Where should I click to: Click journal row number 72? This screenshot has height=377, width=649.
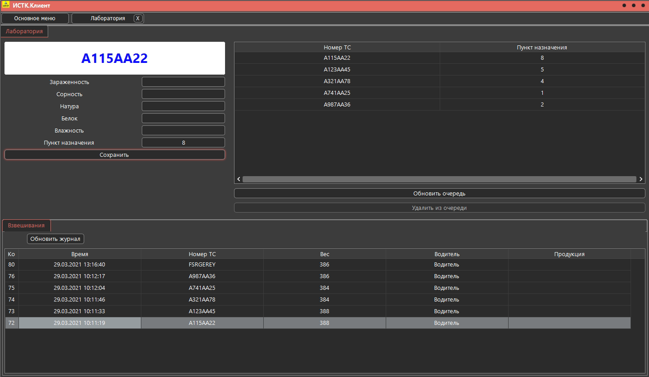(x=12, y=323)
